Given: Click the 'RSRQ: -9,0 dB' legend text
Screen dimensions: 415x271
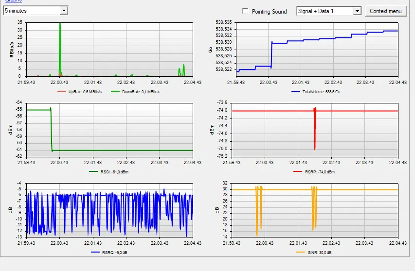Looking at the screenshot, I should [115, 253].
